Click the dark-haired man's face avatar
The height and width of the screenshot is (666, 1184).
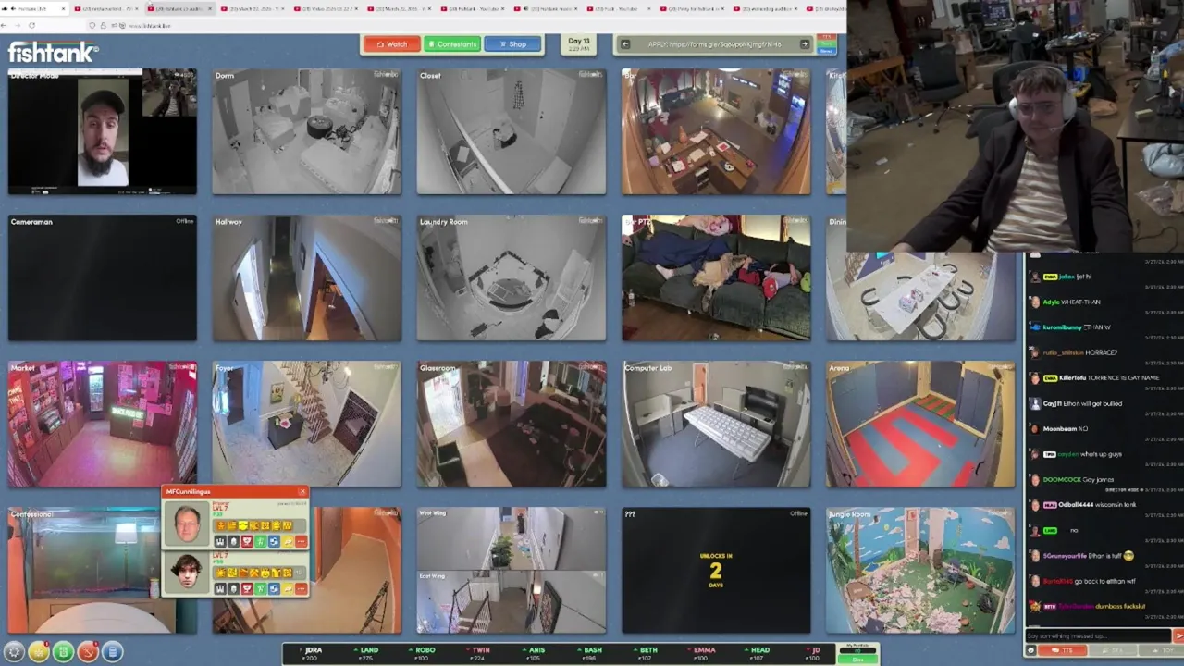pyautogui.click(x=187, y=573)
